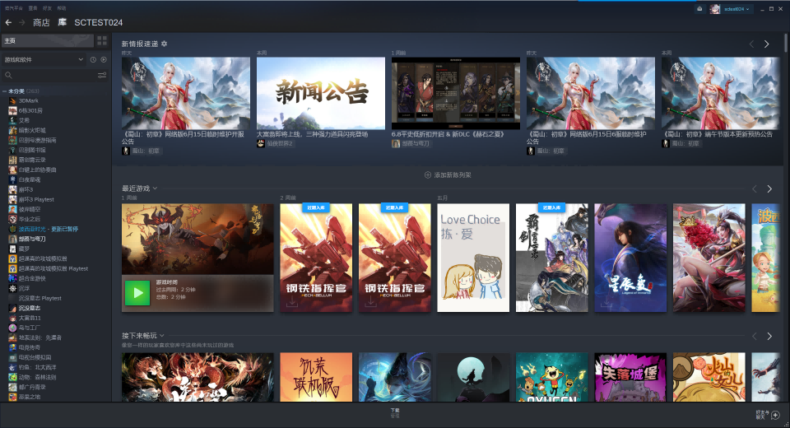Image resolution: width=790 pixels, height=428 pixels.
Task: Switch to grid collections view icon
Action: [102, 41]
